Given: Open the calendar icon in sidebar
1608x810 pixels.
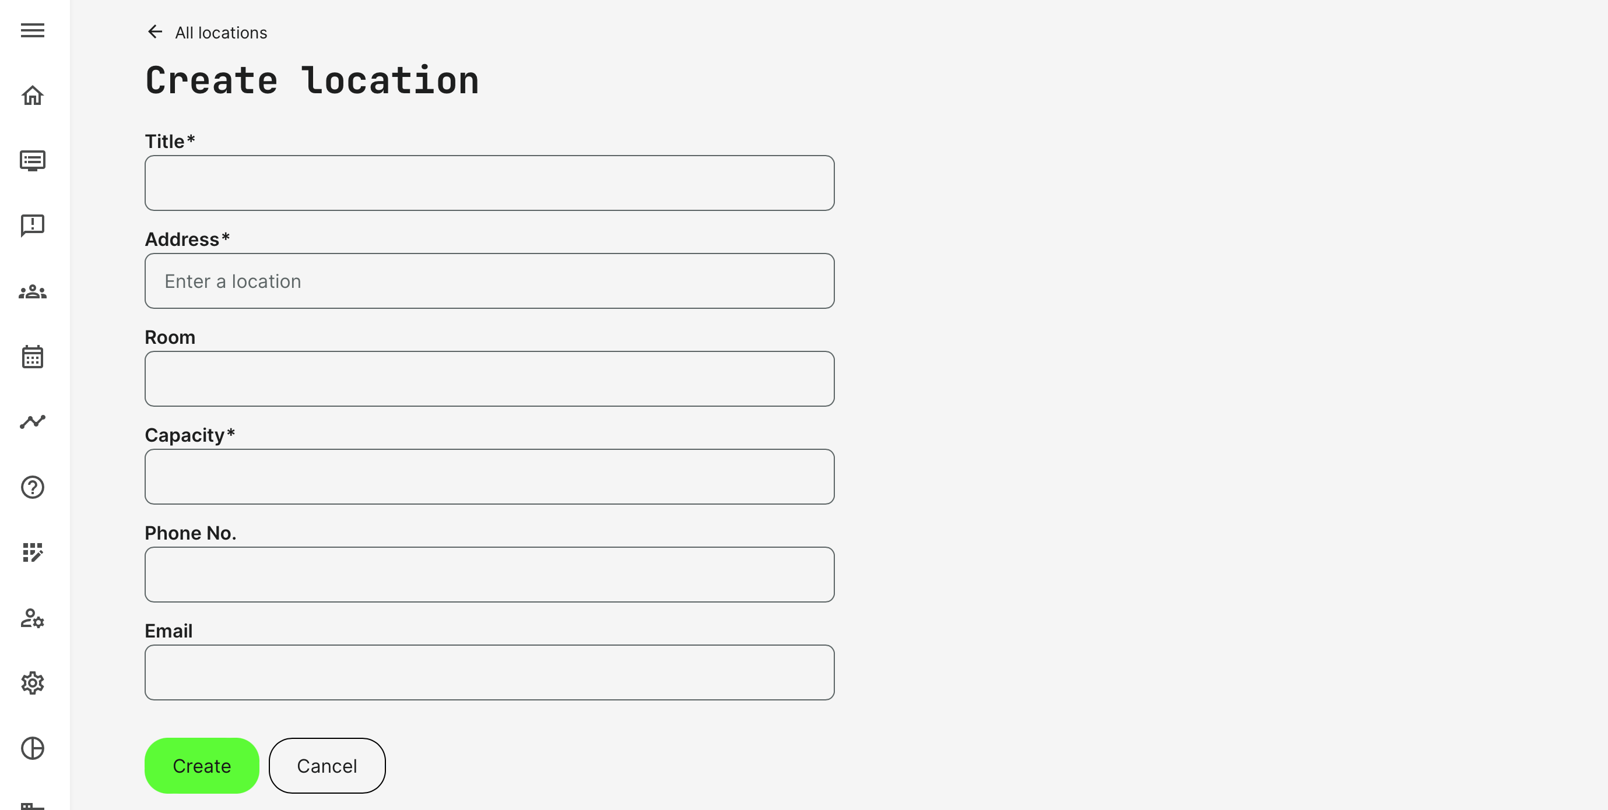Looking at the screenshot, I should [x=33, y=357].
